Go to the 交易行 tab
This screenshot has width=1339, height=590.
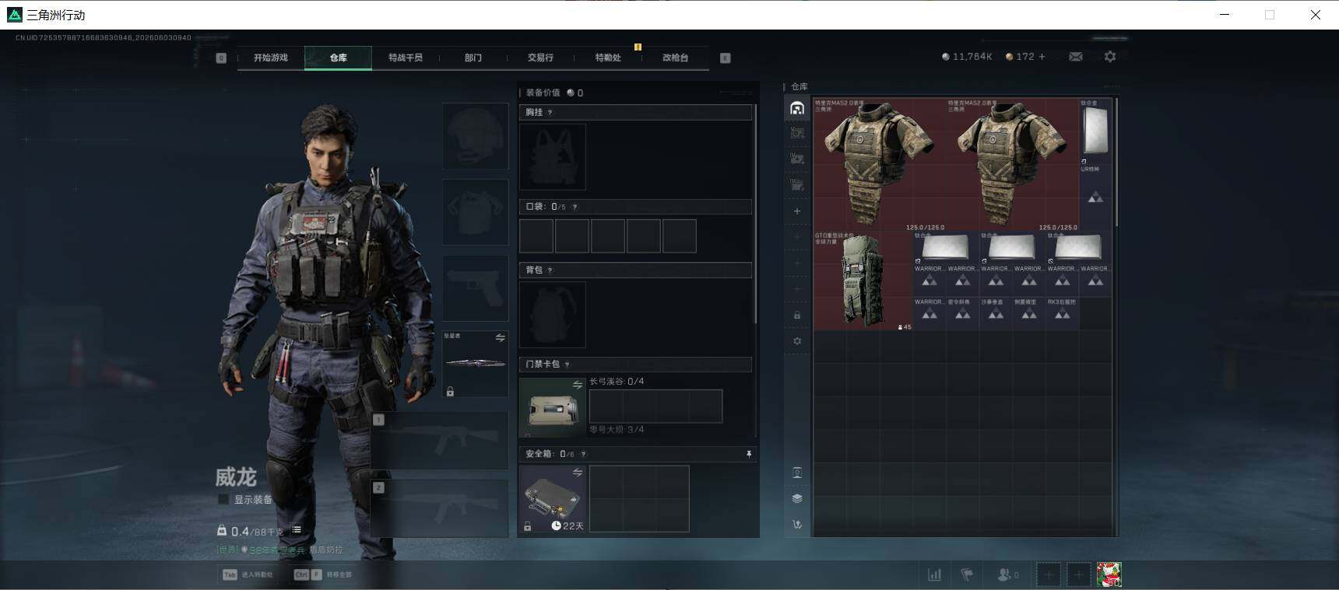540,58
